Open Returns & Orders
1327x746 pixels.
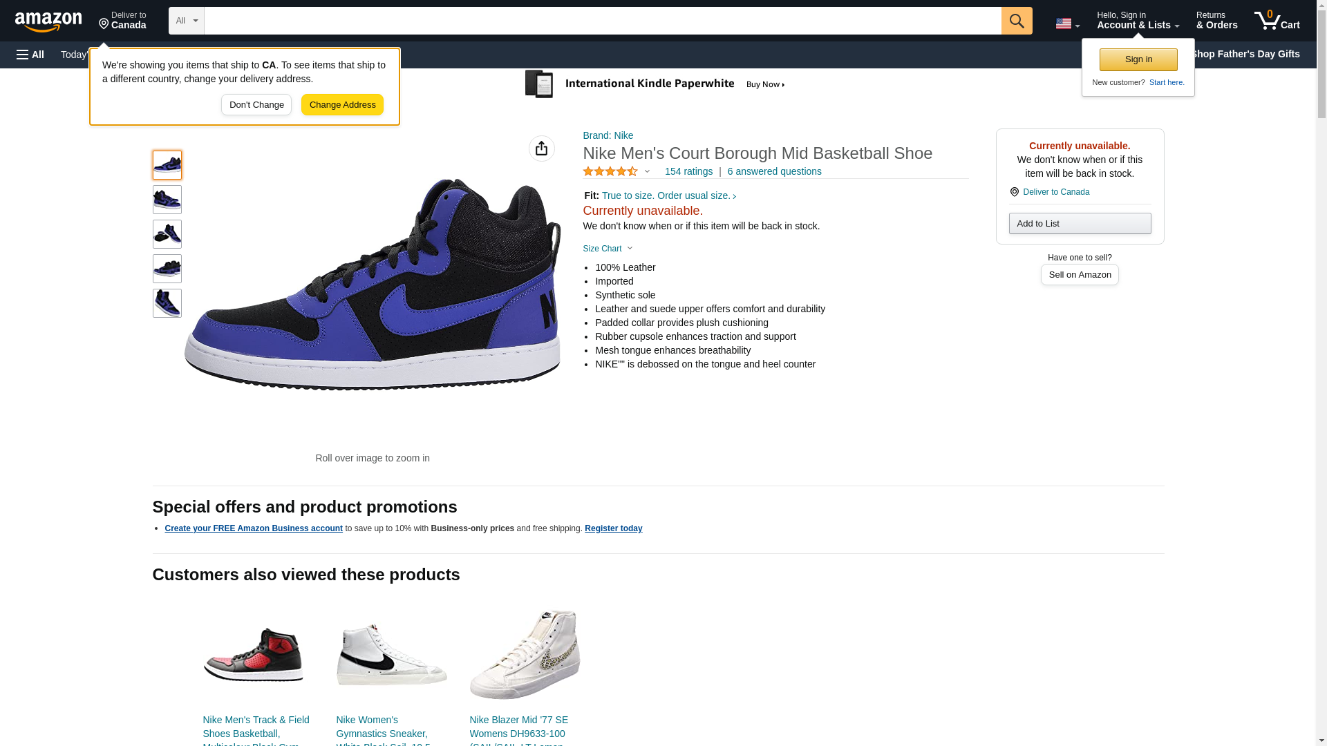click(x=1216, y=21)
